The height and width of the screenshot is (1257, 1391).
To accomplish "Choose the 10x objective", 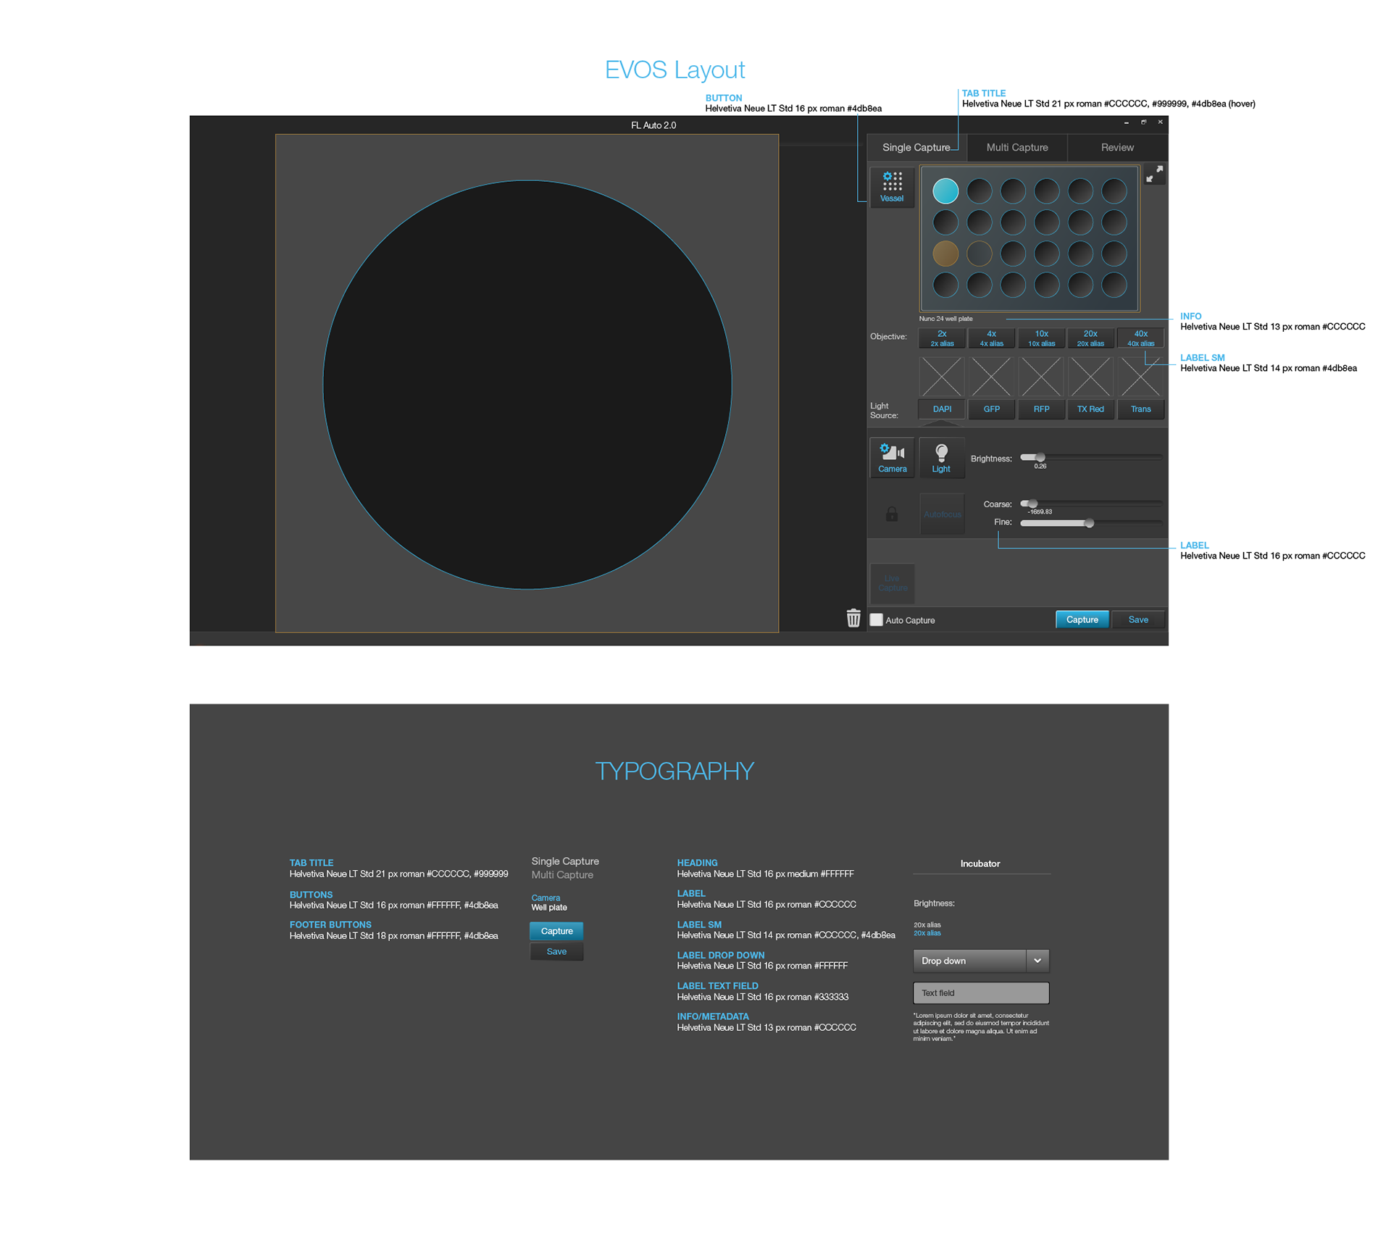I will coord(1041,338).
